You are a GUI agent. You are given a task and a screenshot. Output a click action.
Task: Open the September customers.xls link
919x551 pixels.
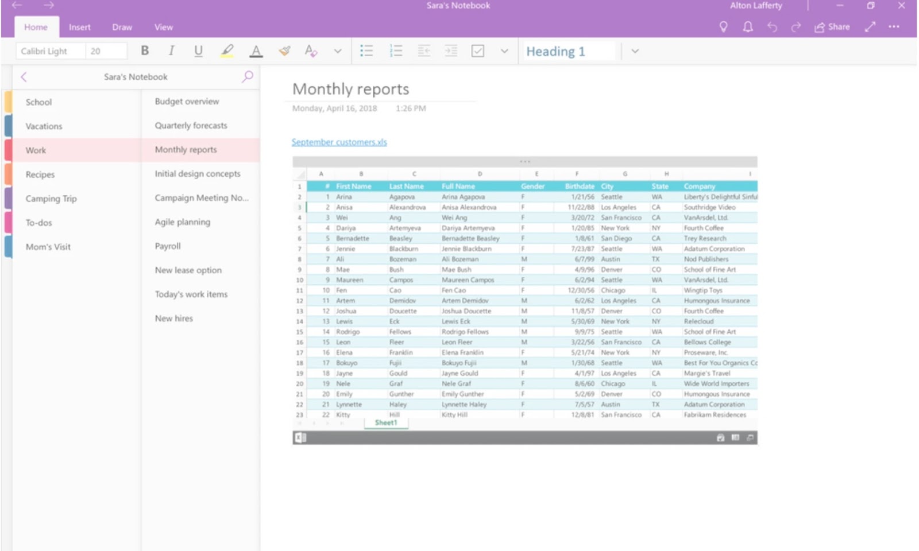point(339,142)
